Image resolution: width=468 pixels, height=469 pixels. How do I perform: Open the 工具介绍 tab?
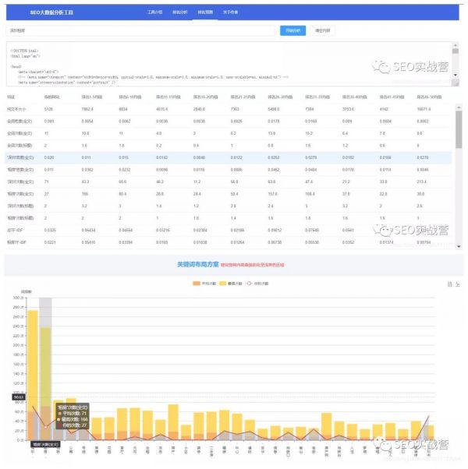tap(154, 13)
